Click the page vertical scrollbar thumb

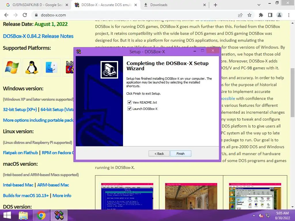292,93
